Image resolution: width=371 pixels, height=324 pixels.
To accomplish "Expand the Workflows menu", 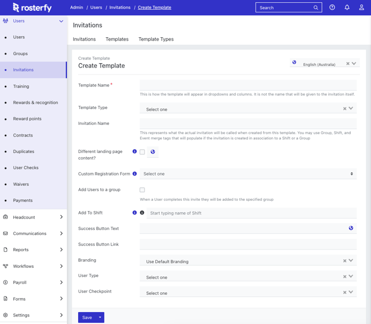I will pyautogui.click(x=61, y=266).
